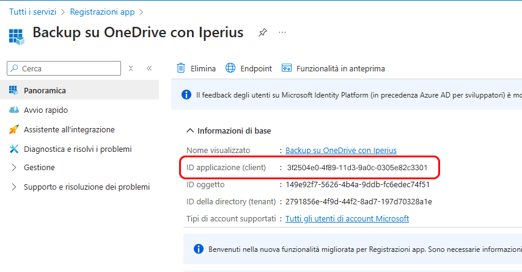Image resolution: width=522 pixels, height=272 pixels.
Task: Click the rocket icon for Assistente all'integrazione
Action: pos(13,129)
